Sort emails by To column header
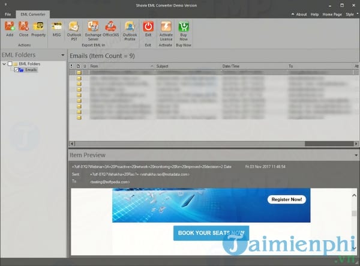This screenshot has width=360, height=266. coord(320,66)
